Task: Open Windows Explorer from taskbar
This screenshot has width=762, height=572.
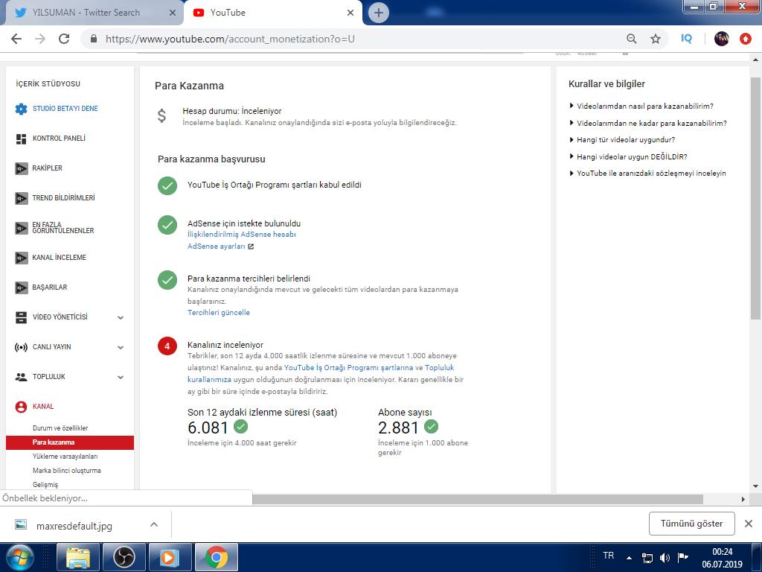Action: coord(78,557)
